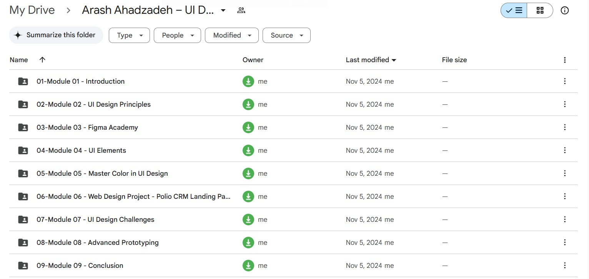The height and width of the screenshot is (279, 589).
Task: Click the shared folder people icon
Action: point(241,10)
